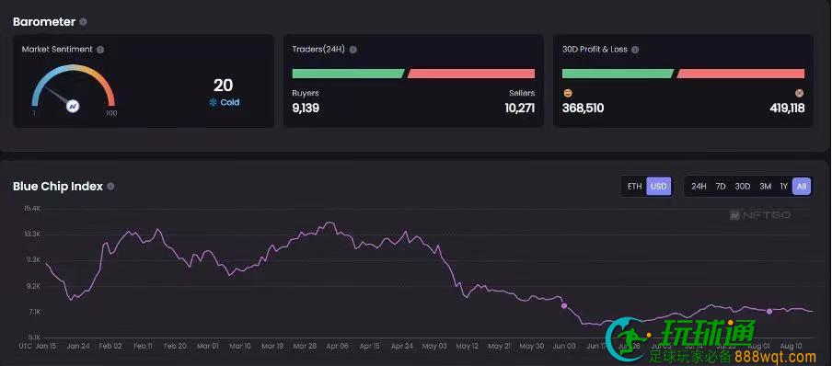This screenshot has height=366, width=832.
Task: Click the Aug 10 x-axis date label
Action: pos(792,346)
